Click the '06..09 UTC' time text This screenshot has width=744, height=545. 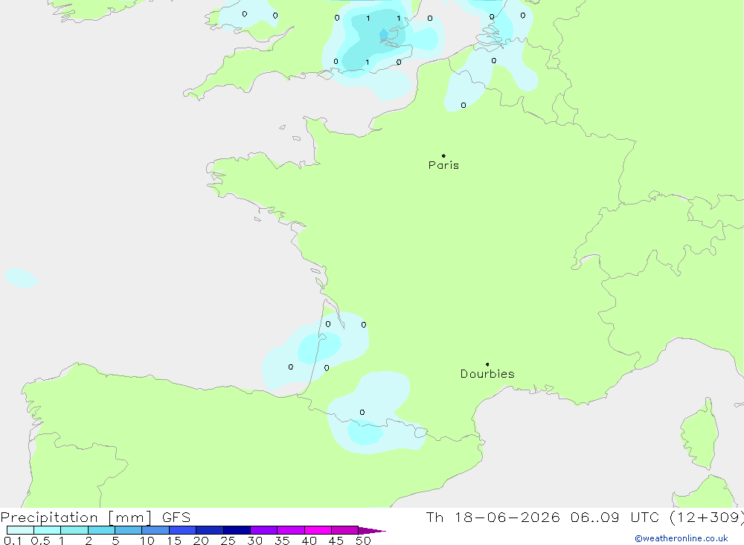click(x=615, y=517)
